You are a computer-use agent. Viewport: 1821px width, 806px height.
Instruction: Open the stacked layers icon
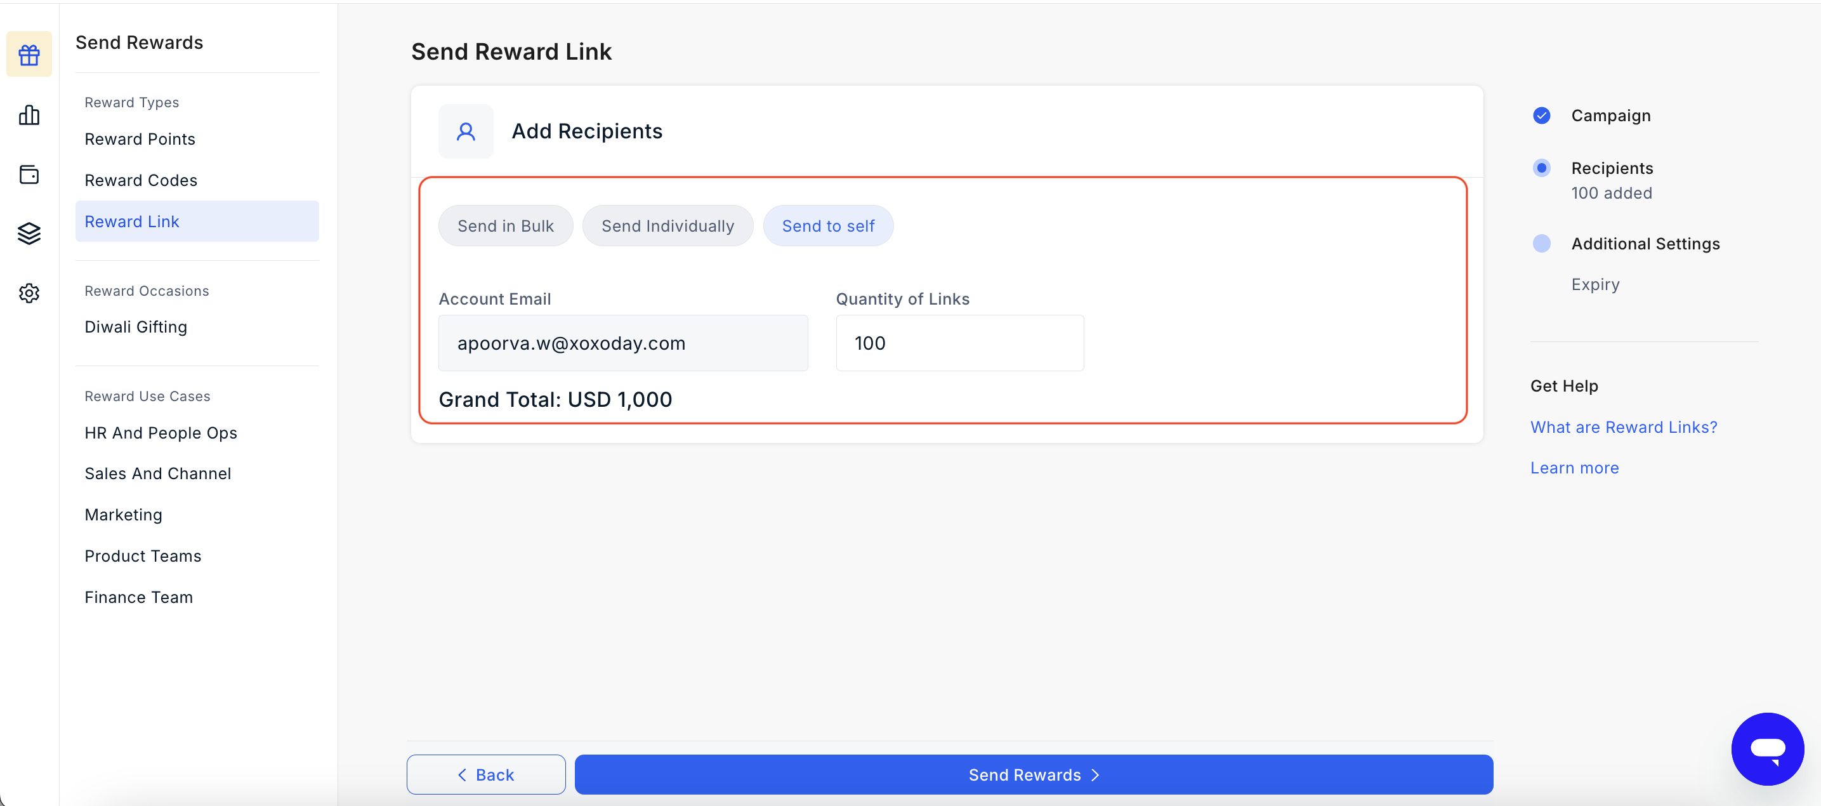(x=29, y=234)
